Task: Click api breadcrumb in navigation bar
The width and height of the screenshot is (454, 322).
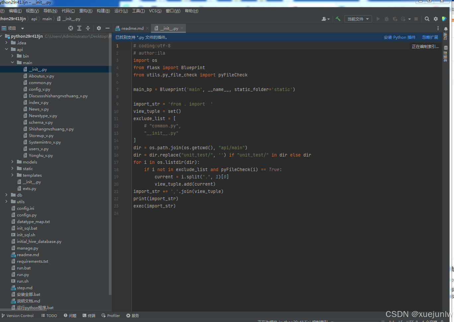Action: (34, 19)
